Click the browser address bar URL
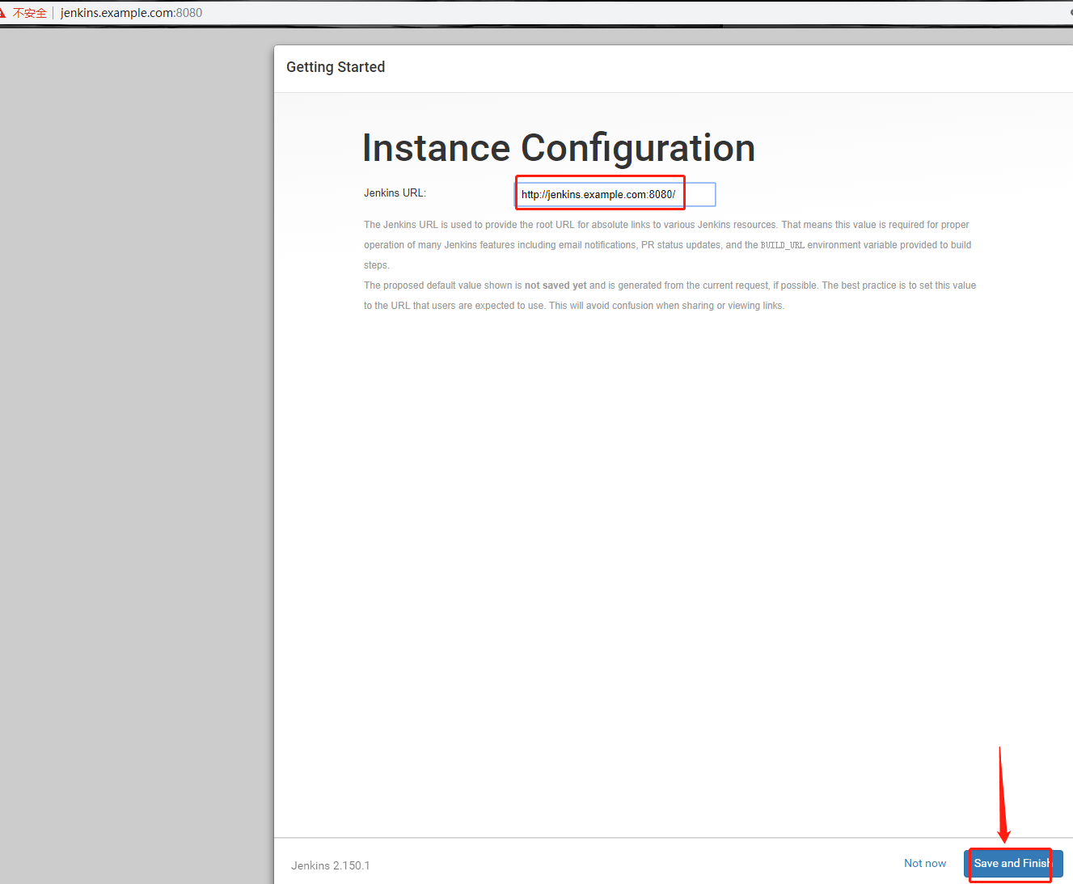The width and height of the screenshot is (1073, 884). tap(132, 13)
